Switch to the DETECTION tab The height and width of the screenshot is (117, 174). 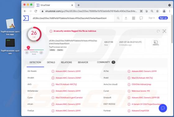[35, 62]
